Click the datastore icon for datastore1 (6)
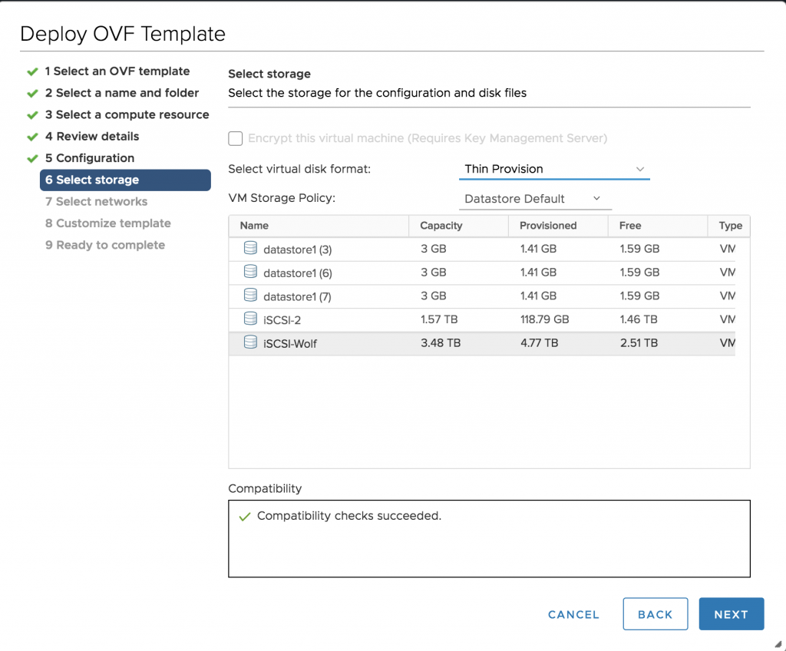The width and height of the screenshot is (786, 651). click(x=251, y=271)
